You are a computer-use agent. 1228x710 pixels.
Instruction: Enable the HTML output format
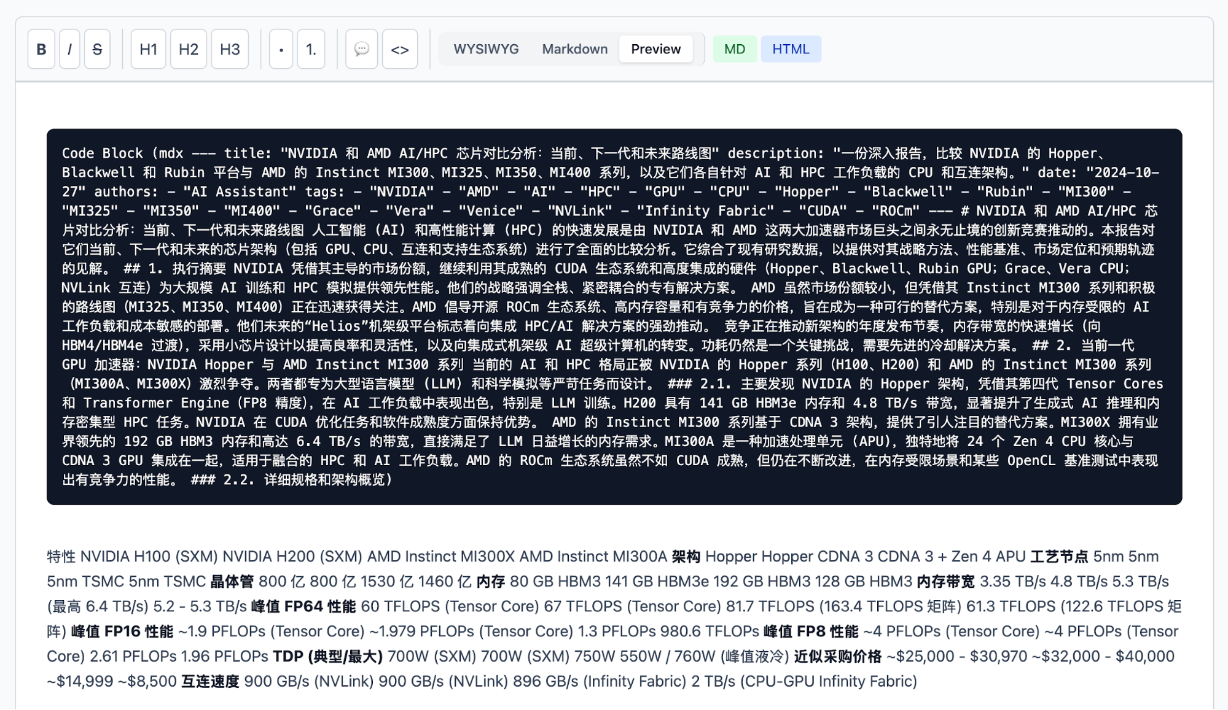[791, 48]
